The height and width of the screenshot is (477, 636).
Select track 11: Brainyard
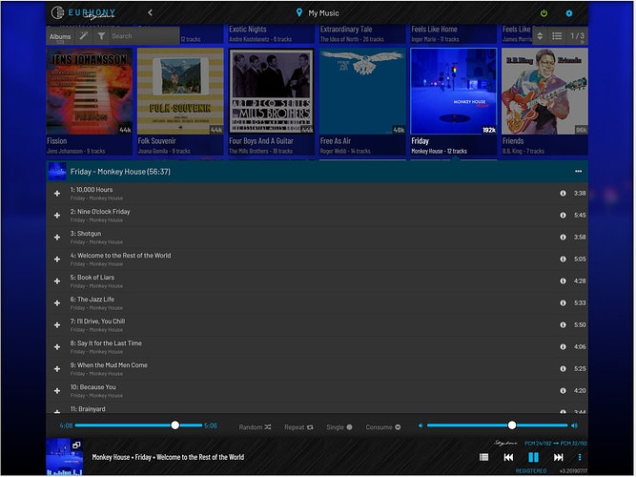[318, 408]
